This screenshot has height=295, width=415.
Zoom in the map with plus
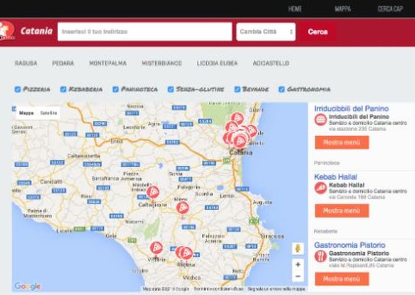(298, 264)
